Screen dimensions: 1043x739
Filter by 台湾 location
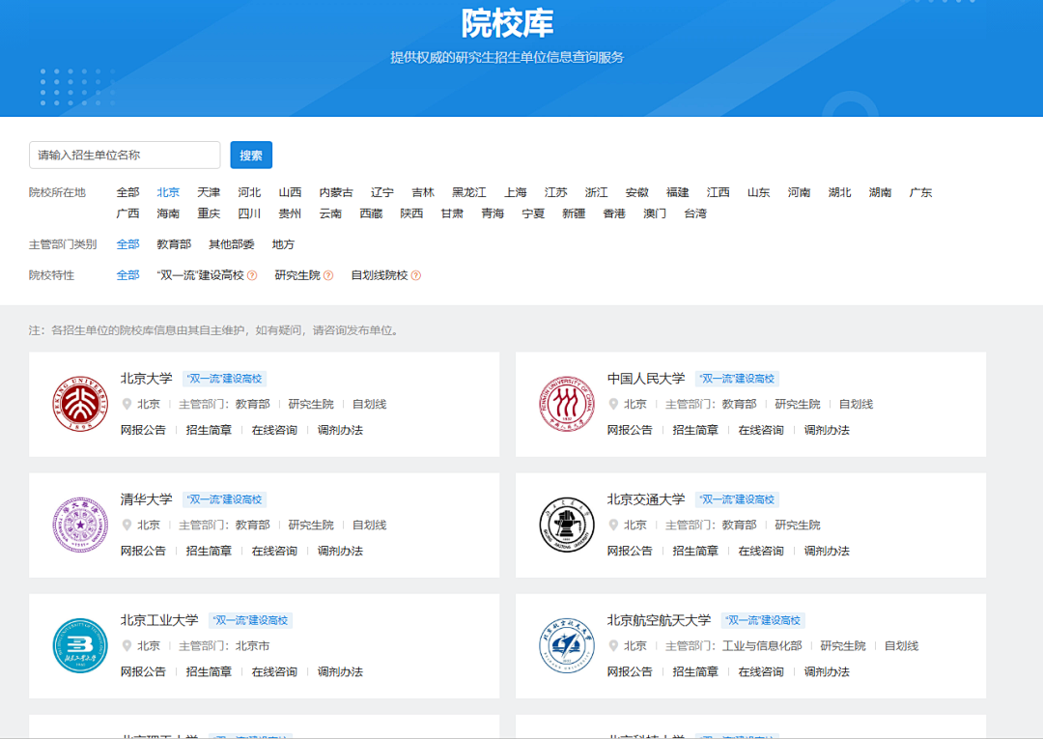click(x=695, y=213)
